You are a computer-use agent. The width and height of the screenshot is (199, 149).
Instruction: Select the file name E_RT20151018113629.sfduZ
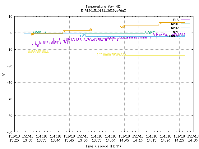click(x=103, y=11)
